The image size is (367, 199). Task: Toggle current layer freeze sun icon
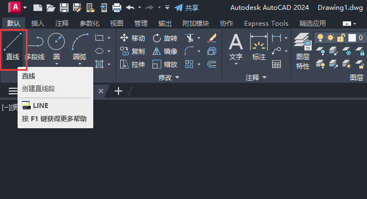[x=330, y=38]
